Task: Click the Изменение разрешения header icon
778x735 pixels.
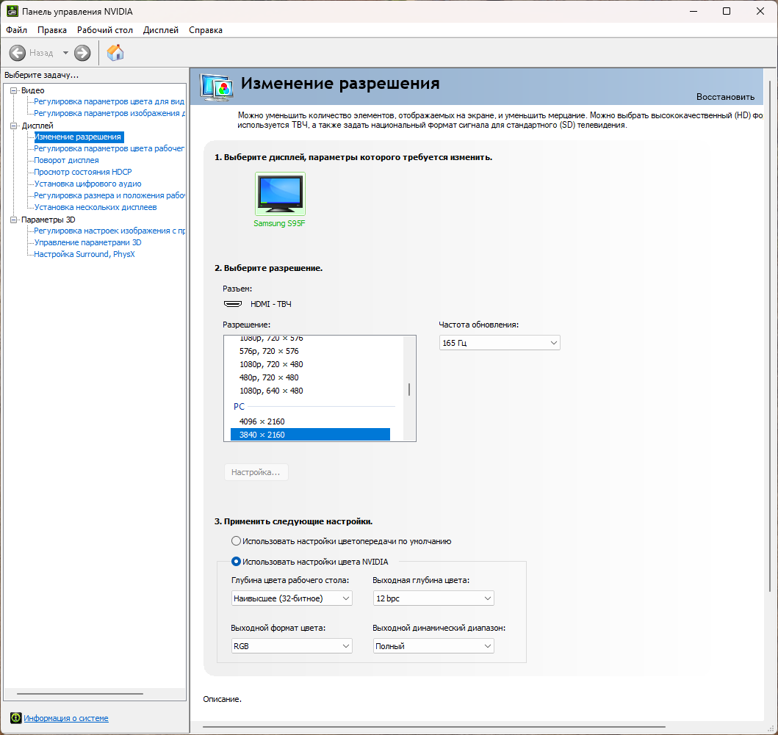Action: point(216,87)
